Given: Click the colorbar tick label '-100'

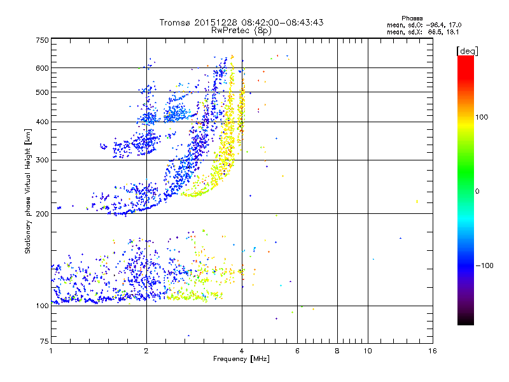Looking at the screenshot, I should (484, 265).
